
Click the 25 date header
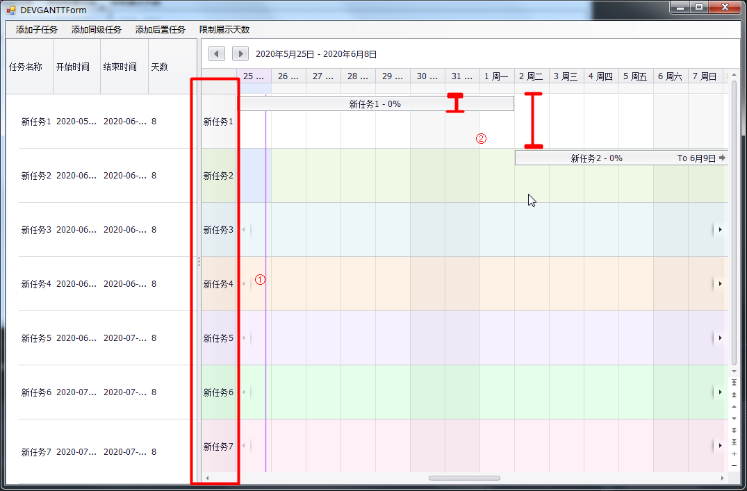click(x=254, y=76)
